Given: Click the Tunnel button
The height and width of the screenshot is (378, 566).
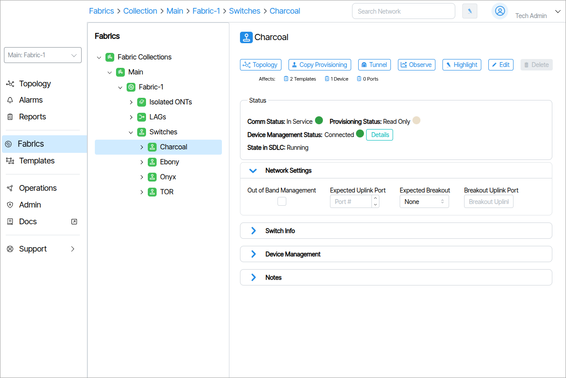Looking at the screenshot, I should point(375,65).
